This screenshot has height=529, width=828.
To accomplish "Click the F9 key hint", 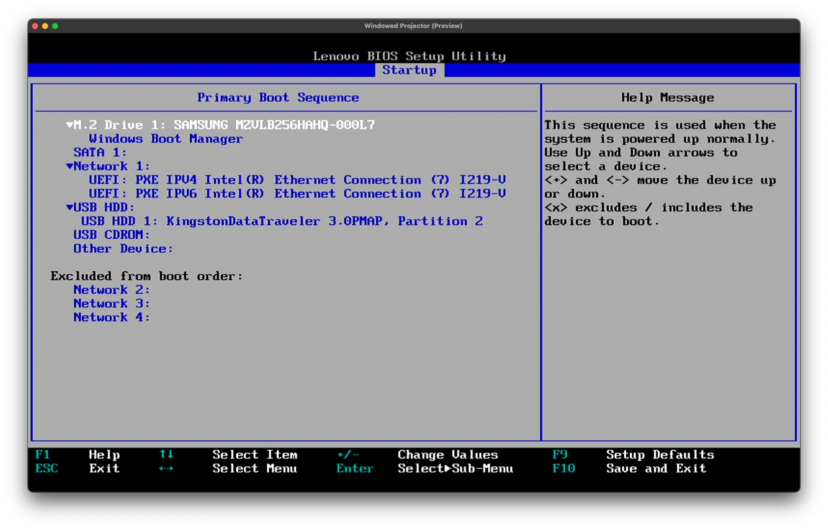I will (x=560, y=454).
